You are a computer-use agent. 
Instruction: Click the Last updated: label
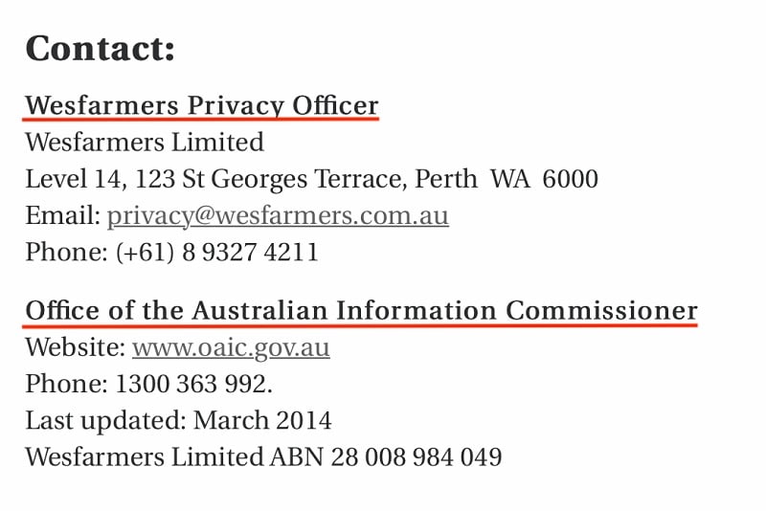click(x=106, y=421)
